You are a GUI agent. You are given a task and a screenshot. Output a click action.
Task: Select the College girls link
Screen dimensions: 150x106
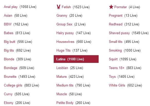[x=13, y=85]
